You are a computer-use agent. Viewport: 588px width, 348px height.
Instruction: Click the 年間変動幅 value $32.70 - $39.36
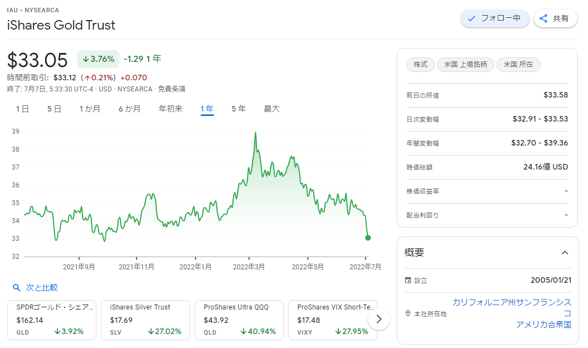(540, 143)
